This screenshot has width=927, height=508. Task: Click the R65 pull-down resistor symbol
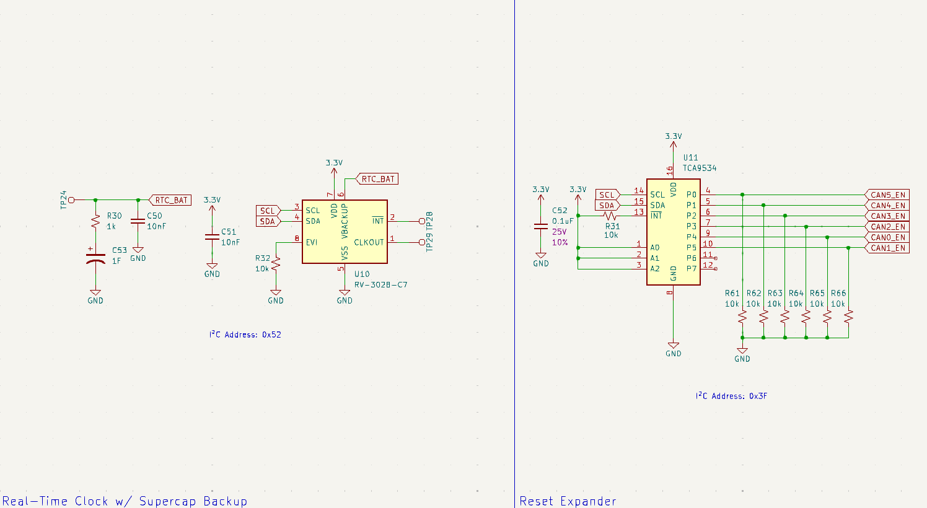pos(827,316)
